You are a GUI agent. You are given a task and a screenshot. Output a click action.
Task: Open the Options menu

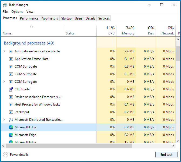17,12
